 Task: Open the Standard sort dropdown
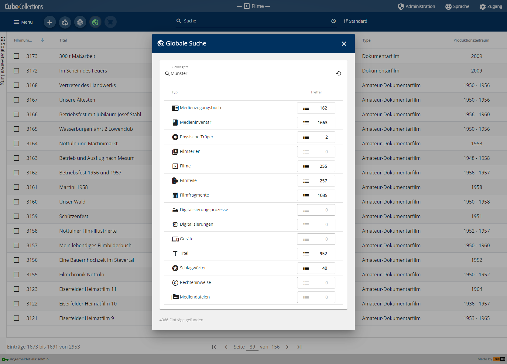[x=355, y=21]
